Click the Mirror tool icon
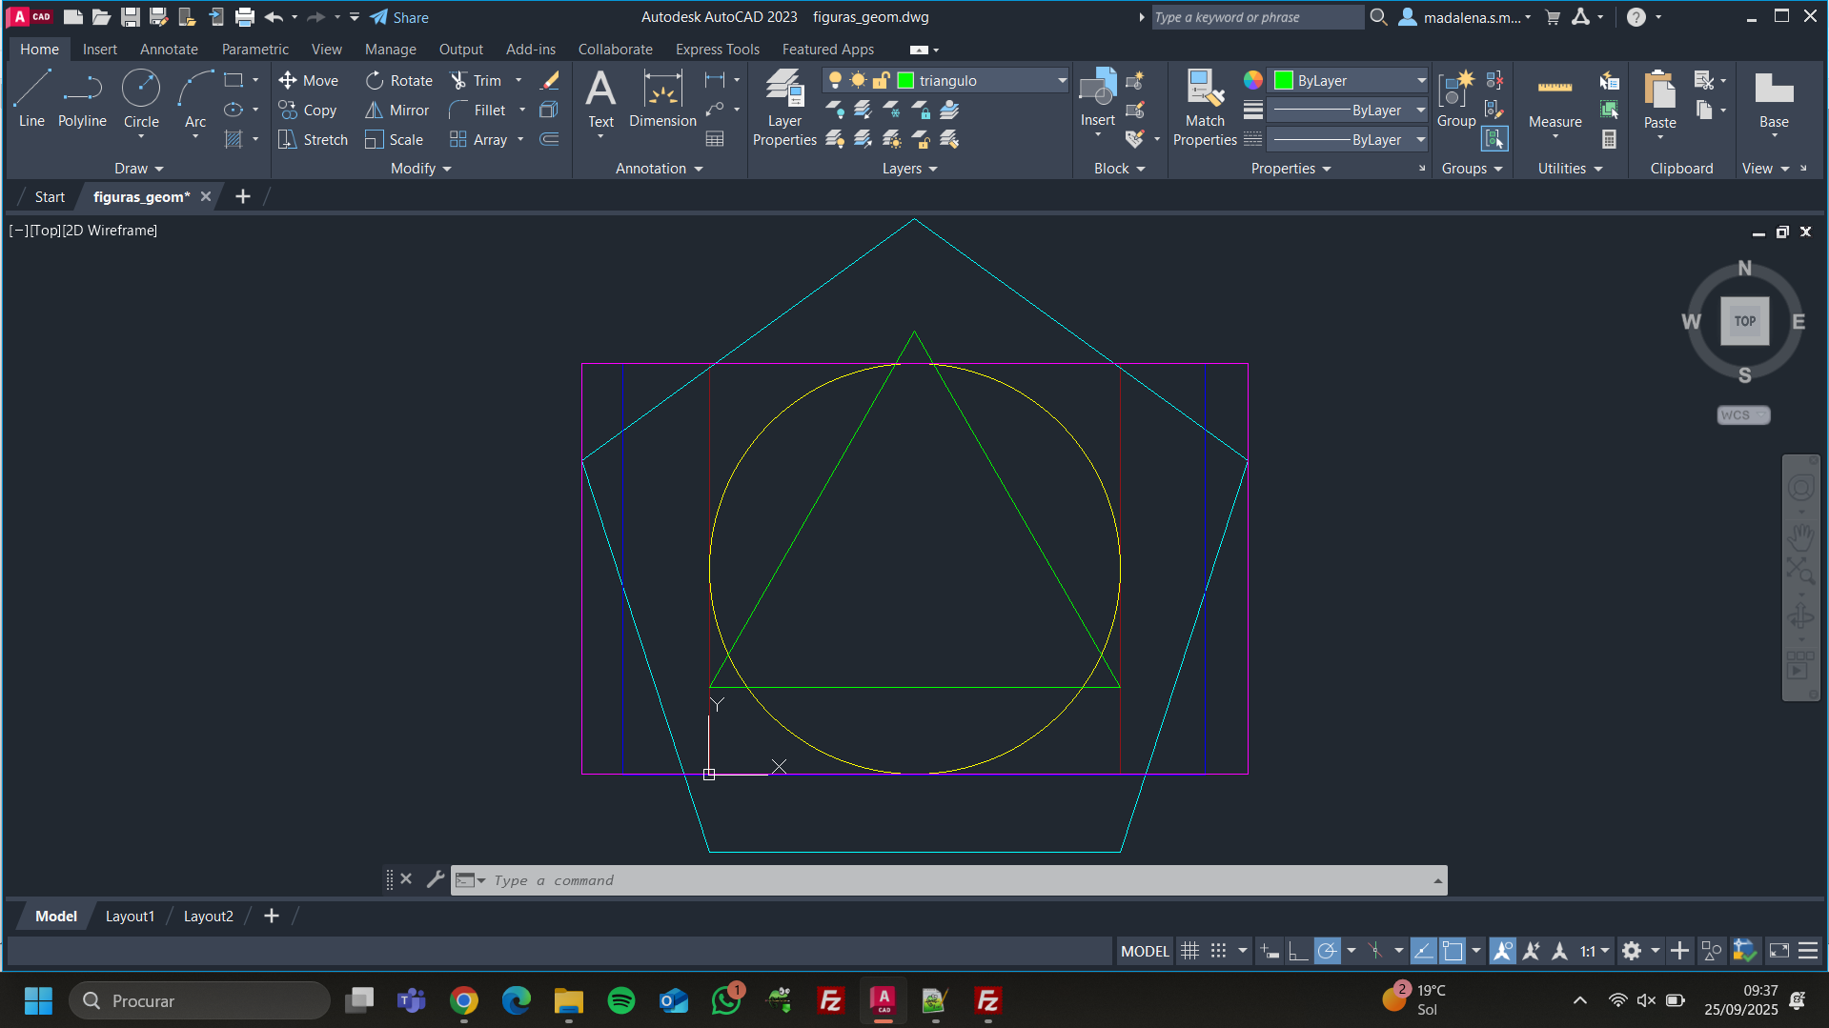 (375, 111)
